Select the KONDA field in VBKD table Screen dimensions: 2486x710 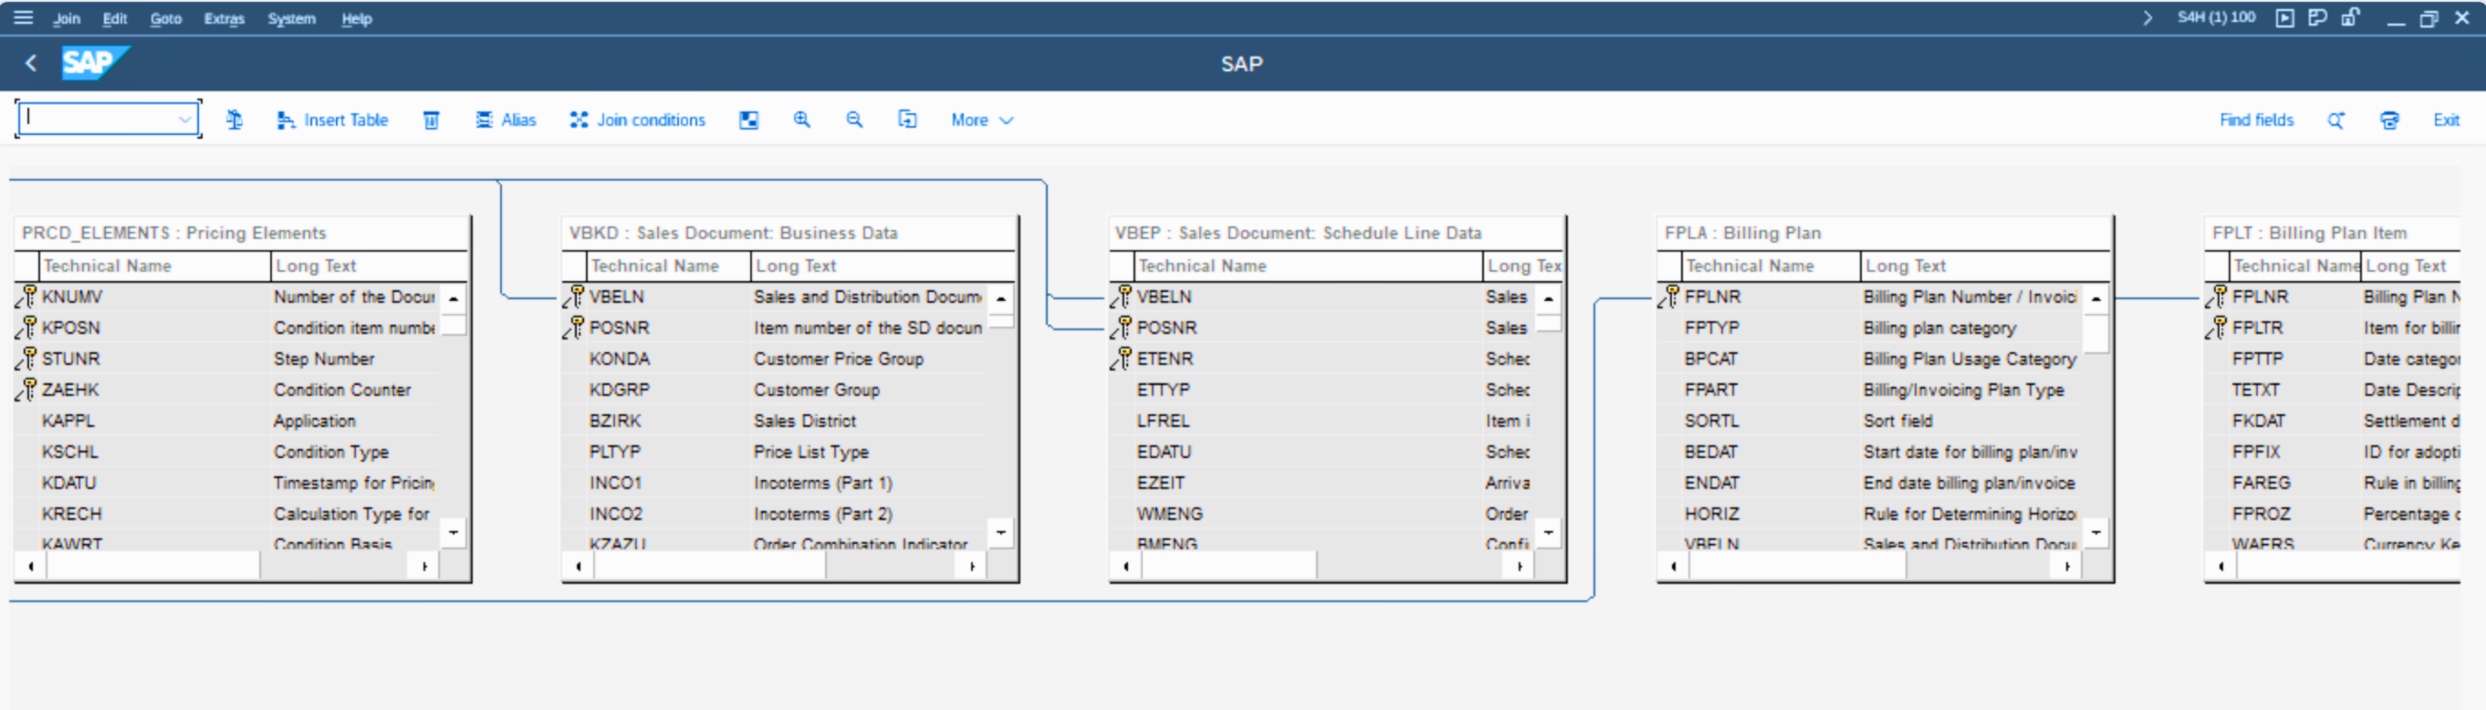619,359
